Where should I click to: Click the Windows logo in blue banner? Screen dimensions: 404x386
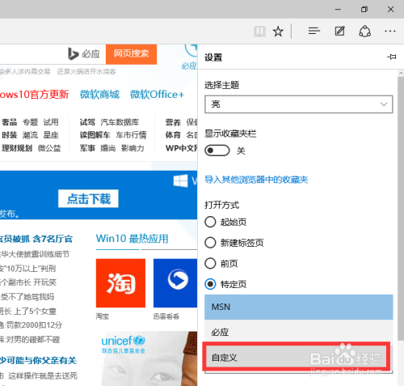(180, 180)
